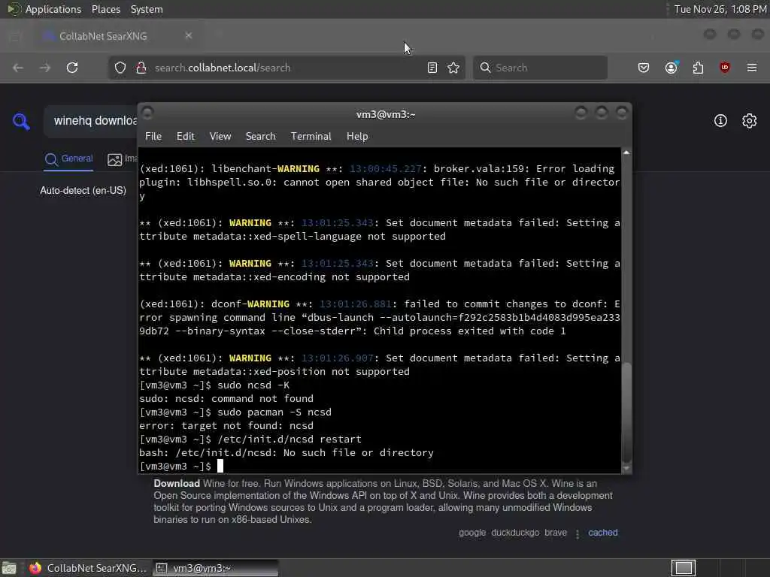Open the Firefox hamburger menu
This screenshot has width=770, height=577.
752,68
